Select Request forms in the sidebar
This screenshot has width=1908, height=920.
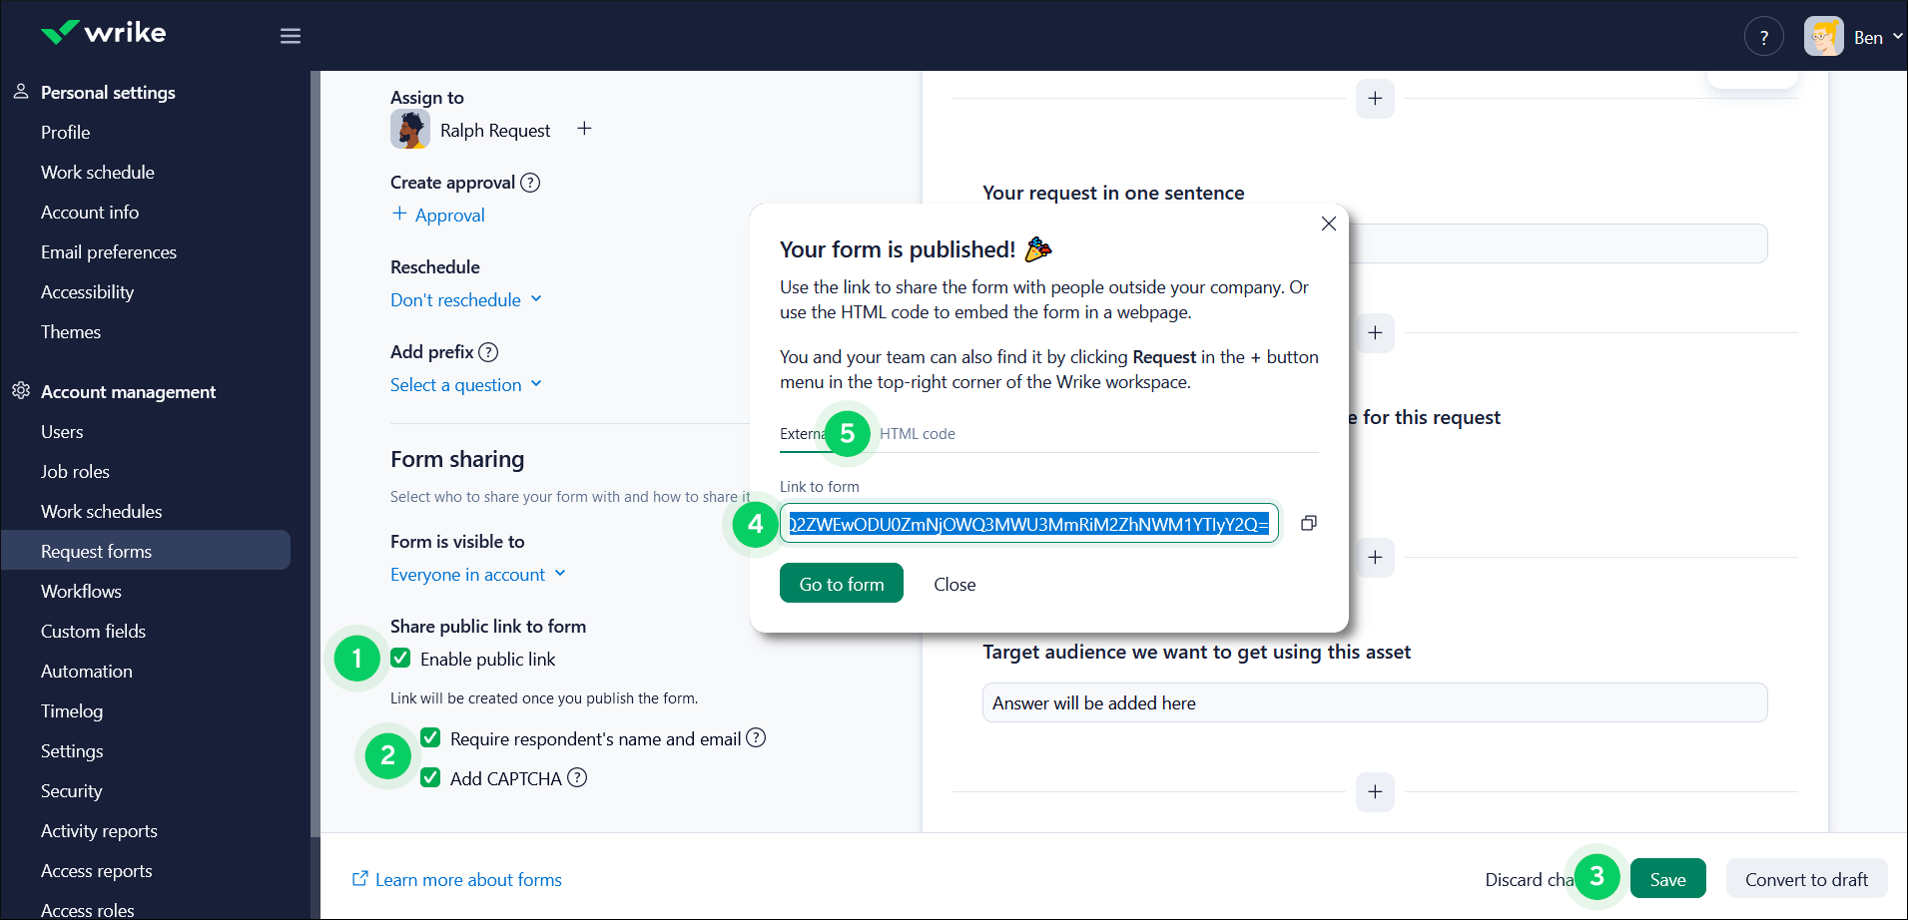96,551
